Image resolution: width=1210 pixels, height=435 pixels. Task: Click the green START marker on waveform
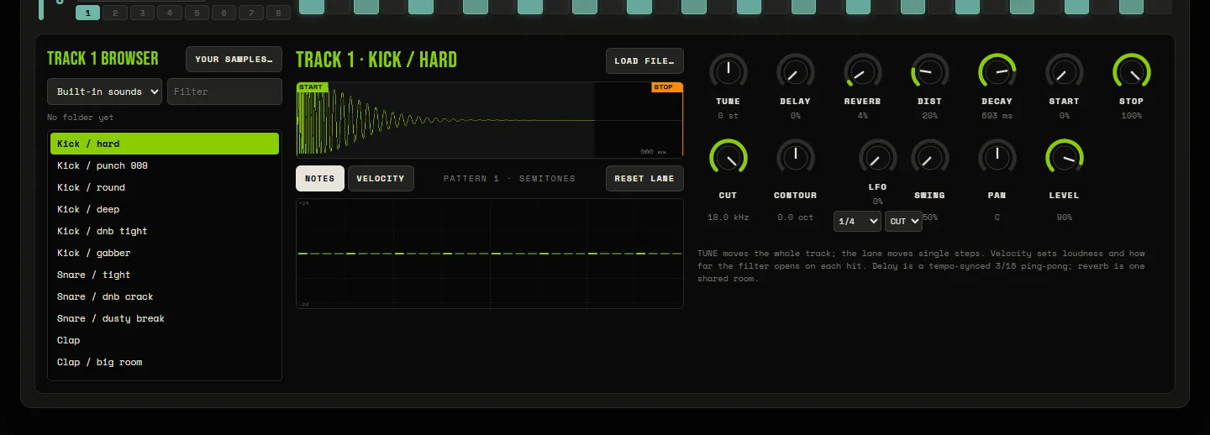coord(311,87)
